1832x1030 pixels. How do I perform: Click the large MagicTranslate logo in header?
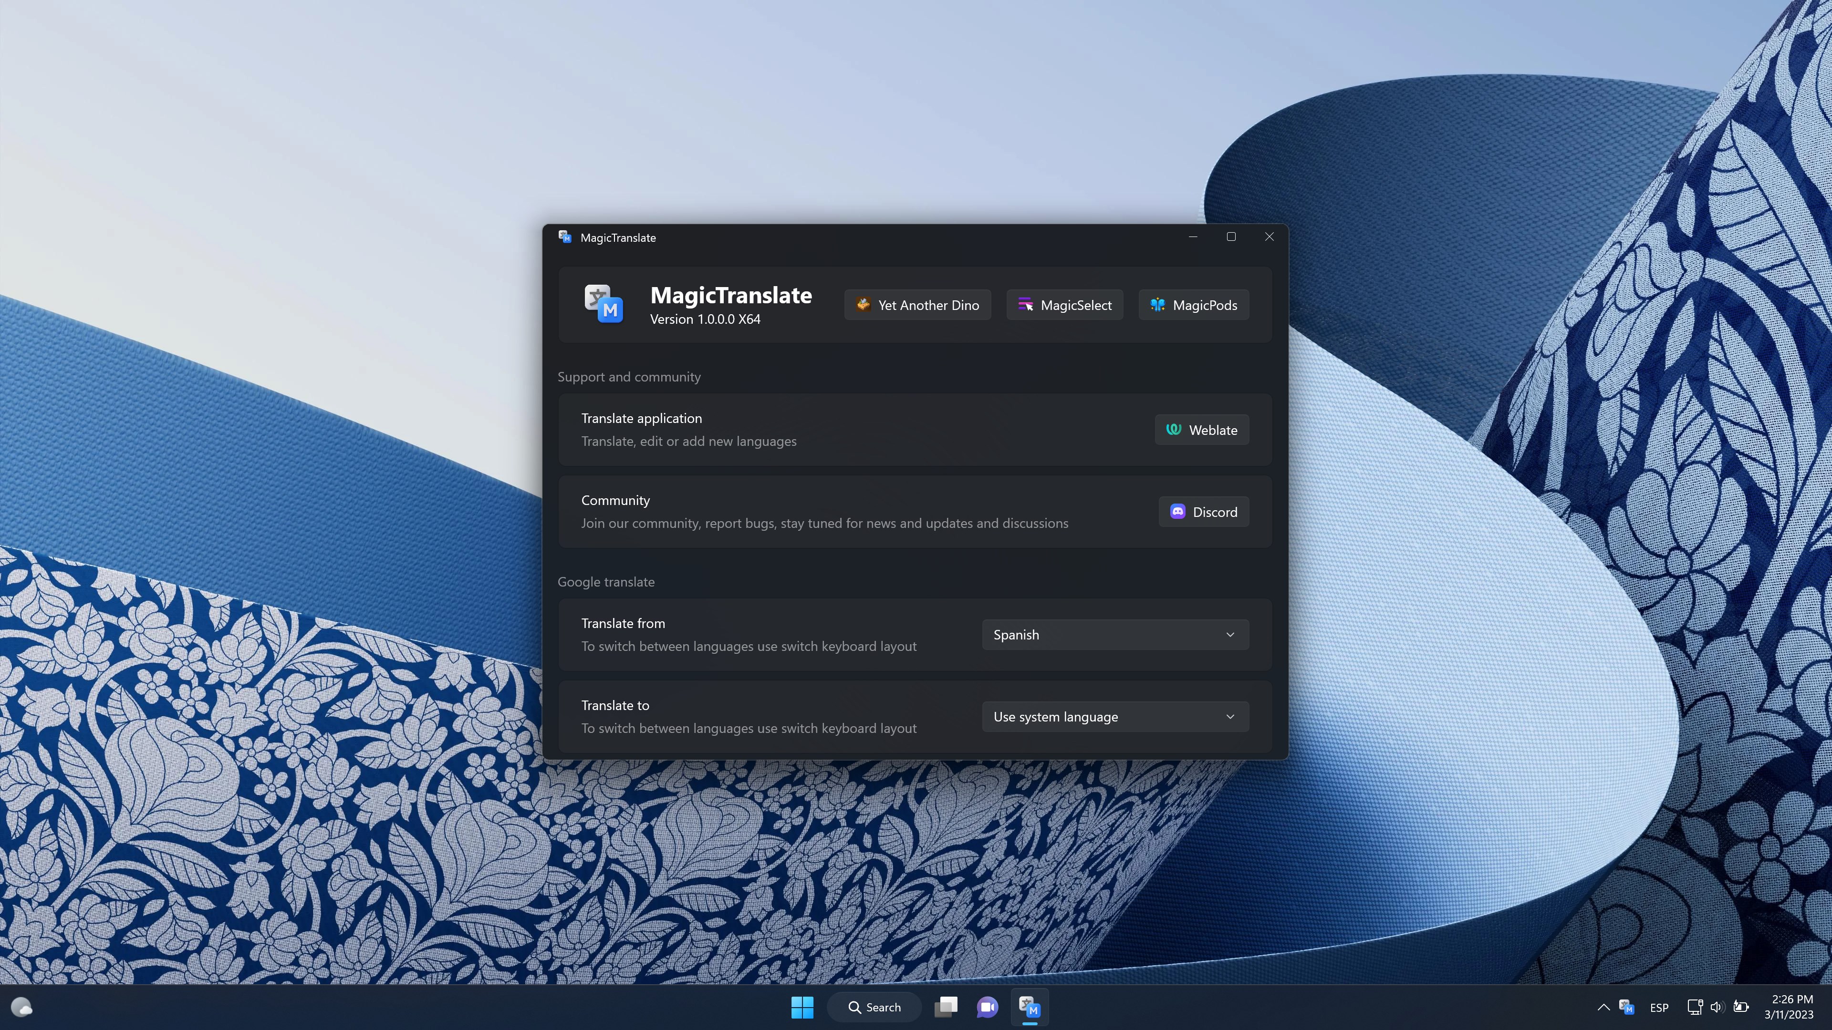(x=604, y=304)
